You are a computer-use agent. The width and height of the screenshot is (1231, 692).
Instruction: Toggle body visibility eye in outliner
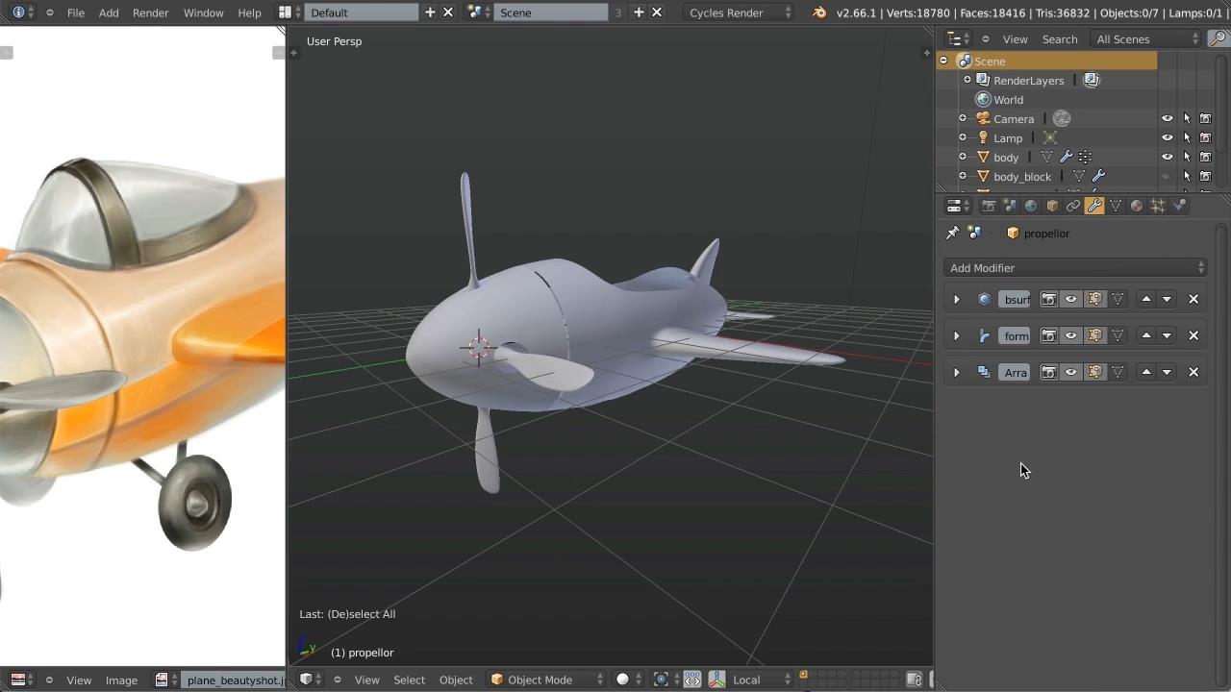(1168, 157)
